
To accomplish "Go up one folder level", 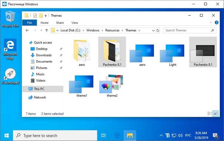I will [46, 30].
